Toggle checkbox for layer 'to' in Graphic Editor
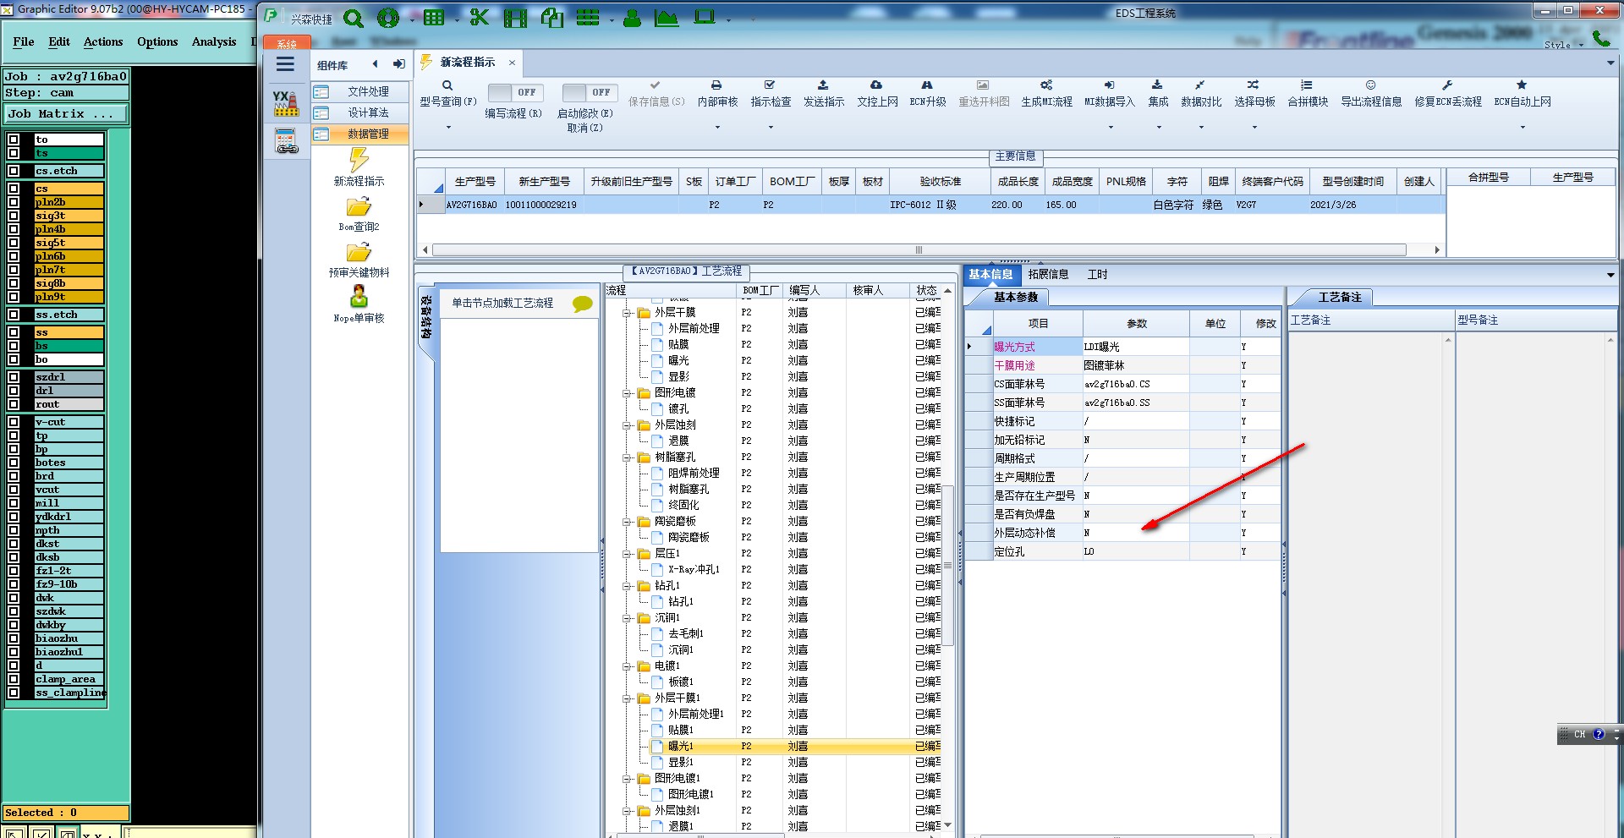The height and width of the screenshot is (838, 1624). pyautogui.click(x=14, y=140)
